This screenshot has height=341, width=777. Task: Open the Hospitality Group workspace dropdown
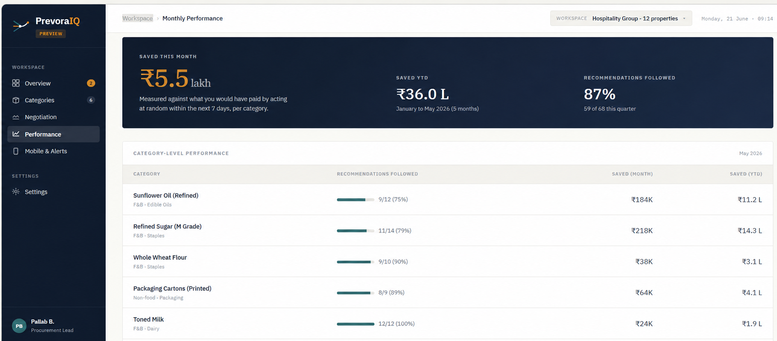tap(621, 18)
